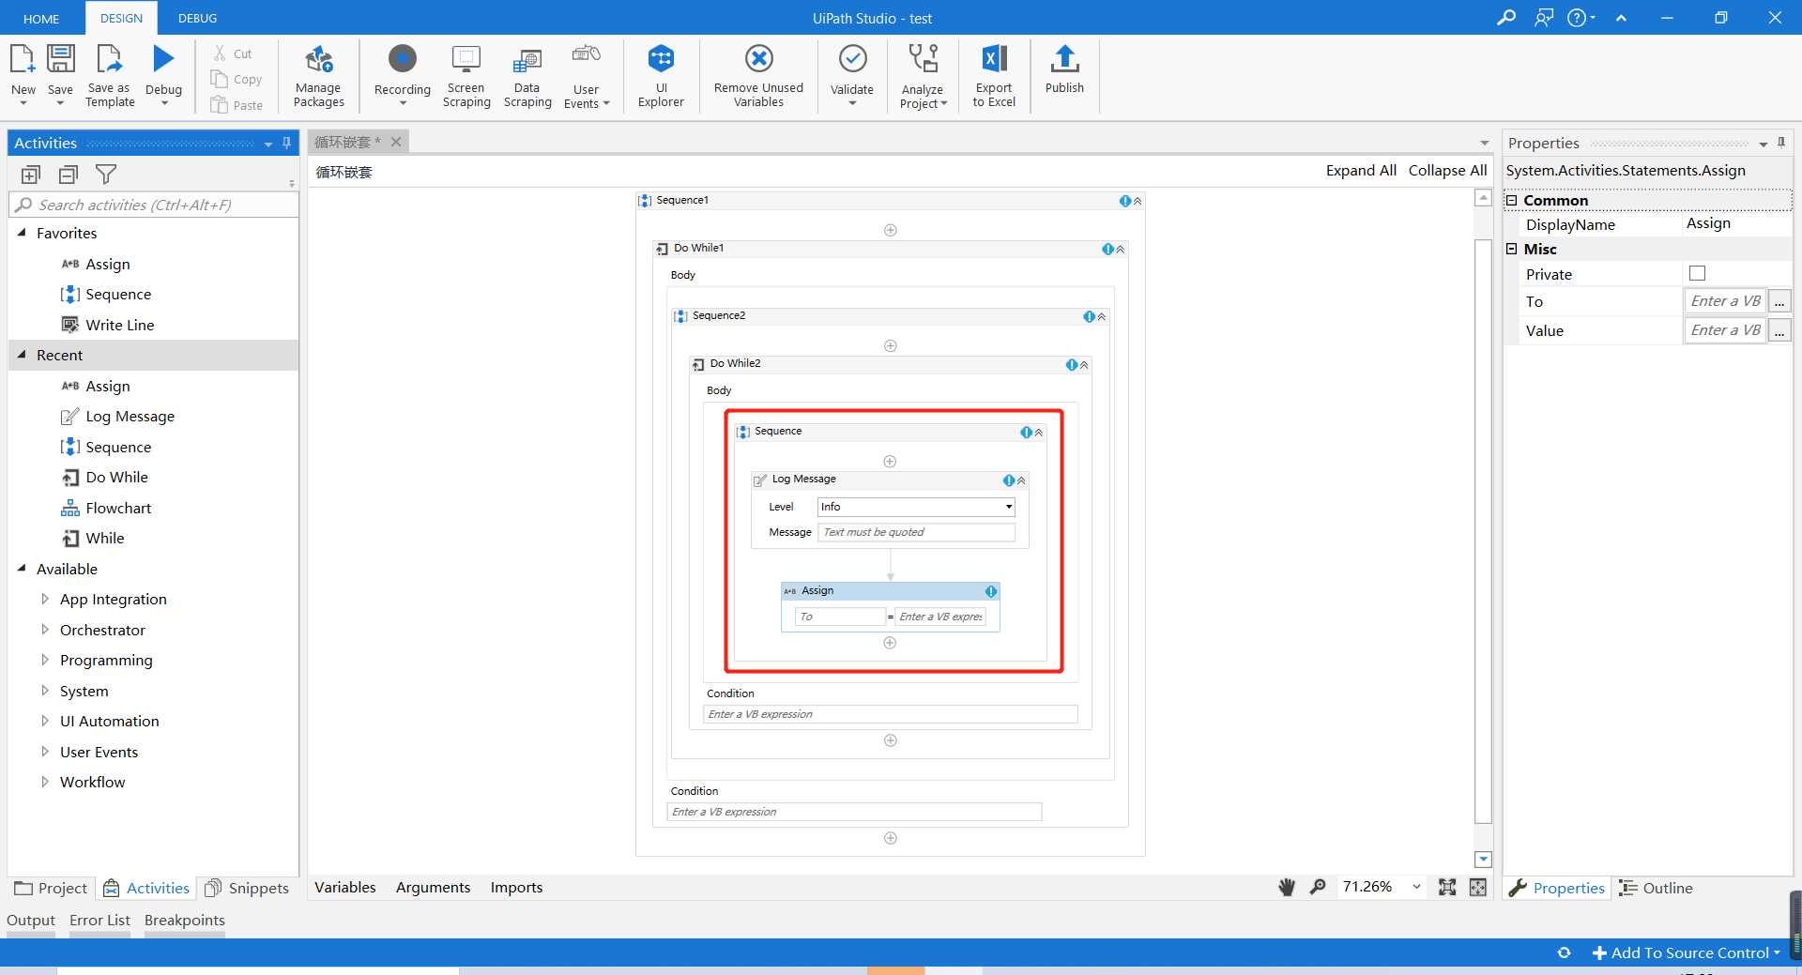Image resolution: width=1802 pixels, height=975 pixels.
Task: Click the Log Message field
Action: click(916, 532)
